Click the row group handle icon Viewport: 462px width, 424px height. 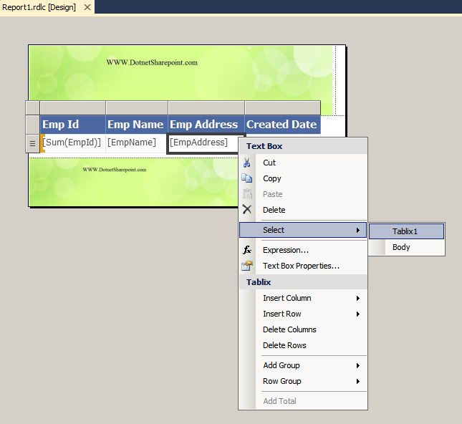click(x=33, y=143)
